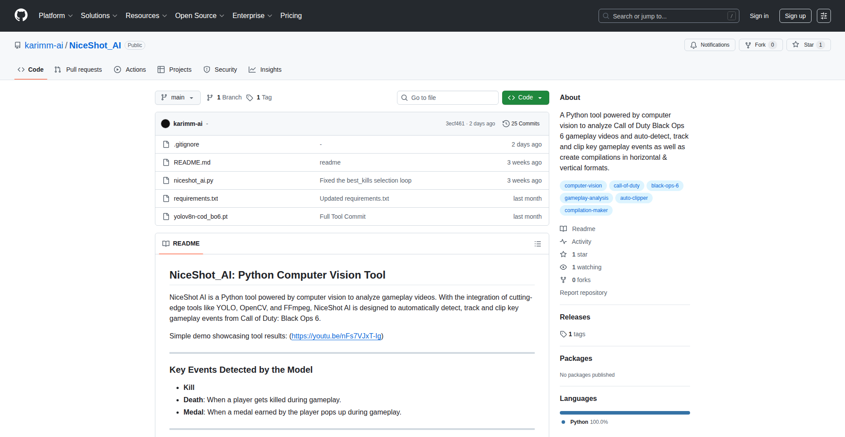This screenshot has height=437, width=845.
Task: Fork the repository using Fork button
Action: click(760, 45)
